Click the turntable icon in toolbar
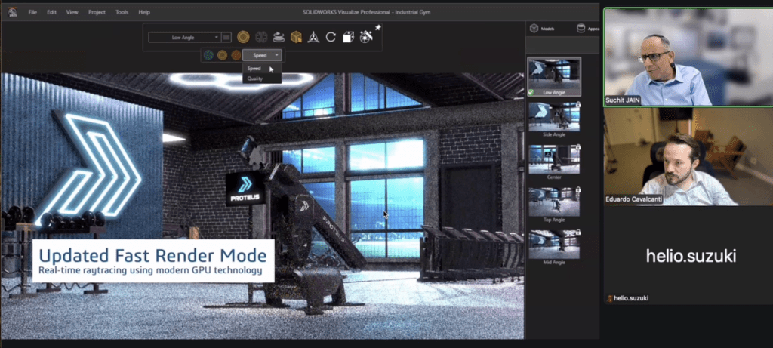The width and height of the screenshot is (773, 348). pos(279,36)
